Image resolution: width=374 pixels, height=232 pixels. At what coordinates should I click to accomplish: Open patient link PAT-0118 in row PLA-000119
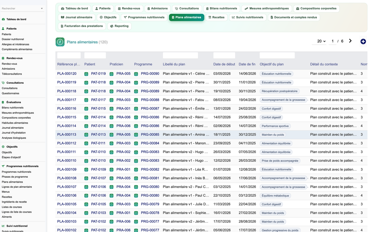98,83
